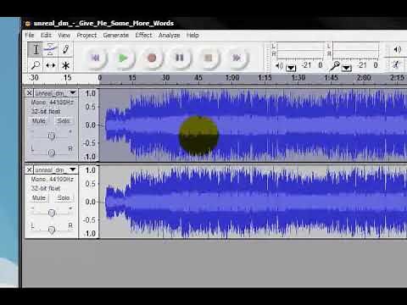This screenshot has height=305, width=407.
Task: Click the second track pan slider
Action: pos(51,230)
